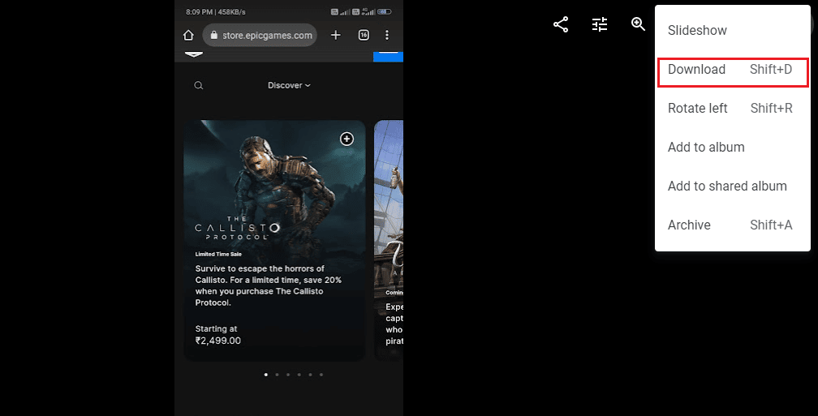Add Callisto Protocol to wishlist with plus icon
The image size is (818, 416).
click(347, 139)
